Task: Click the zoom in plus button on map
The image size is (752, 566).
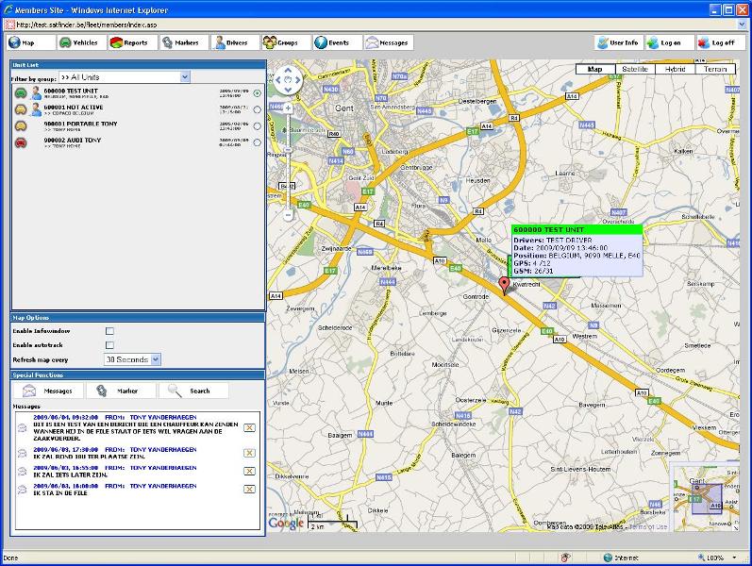Action: coord(288,108)
